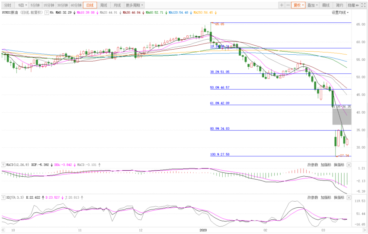The height and width of the screenshot is (234, 368).
Task: Zoom in chart with plus button
Action: [282, 5]
